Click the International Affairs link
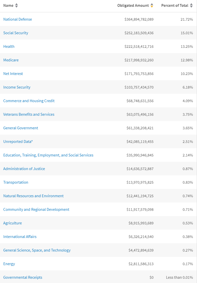 20,237
